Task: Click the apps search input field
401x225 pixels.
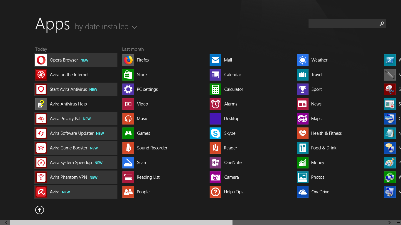Action: pyautogui.click(x=343, y=23)
